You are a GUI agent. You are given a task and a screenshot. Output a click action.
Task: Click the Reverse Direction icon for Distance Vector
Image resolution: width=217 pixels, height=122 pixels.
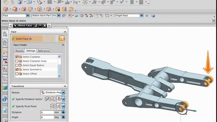click(47, 99)
